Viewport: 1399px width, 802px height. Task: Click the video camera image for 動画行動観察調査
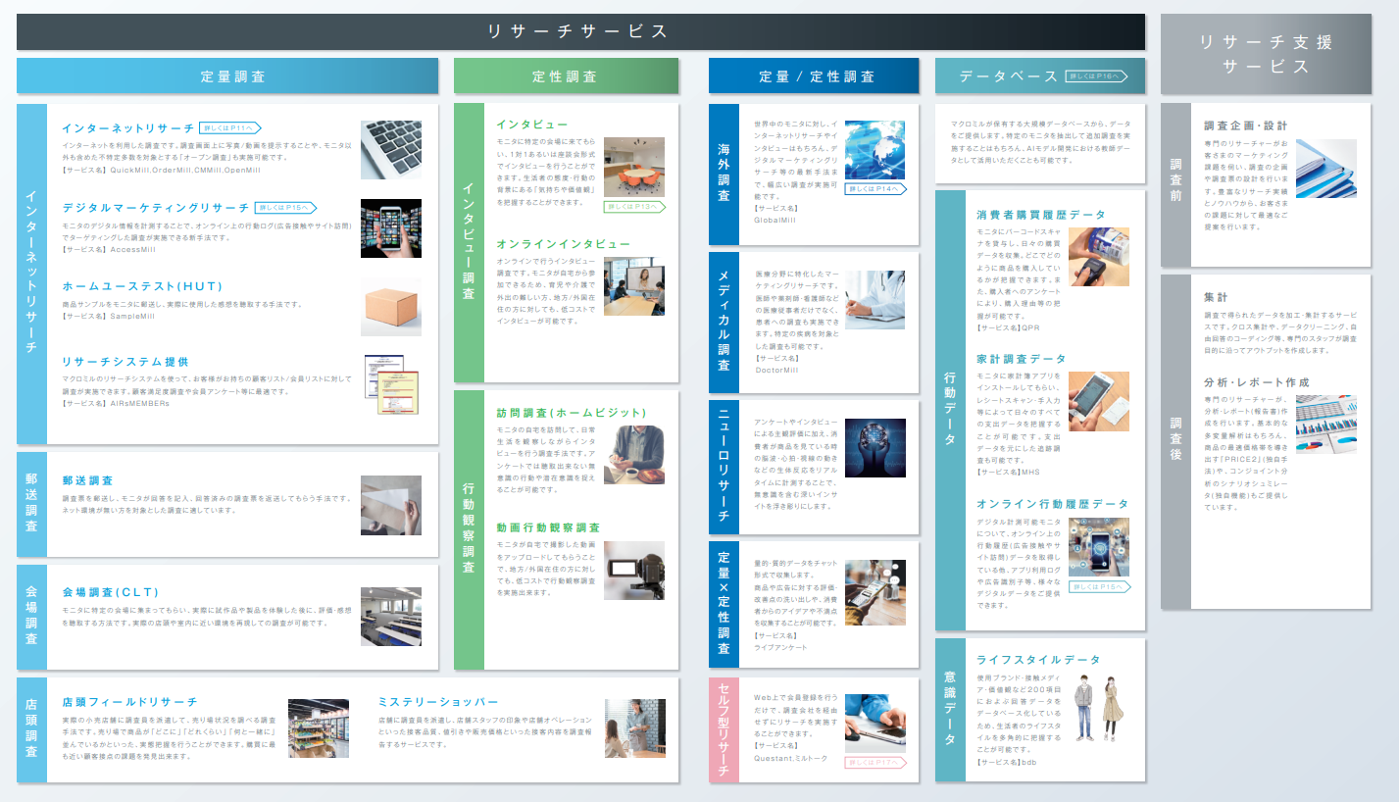pos(633,571)
